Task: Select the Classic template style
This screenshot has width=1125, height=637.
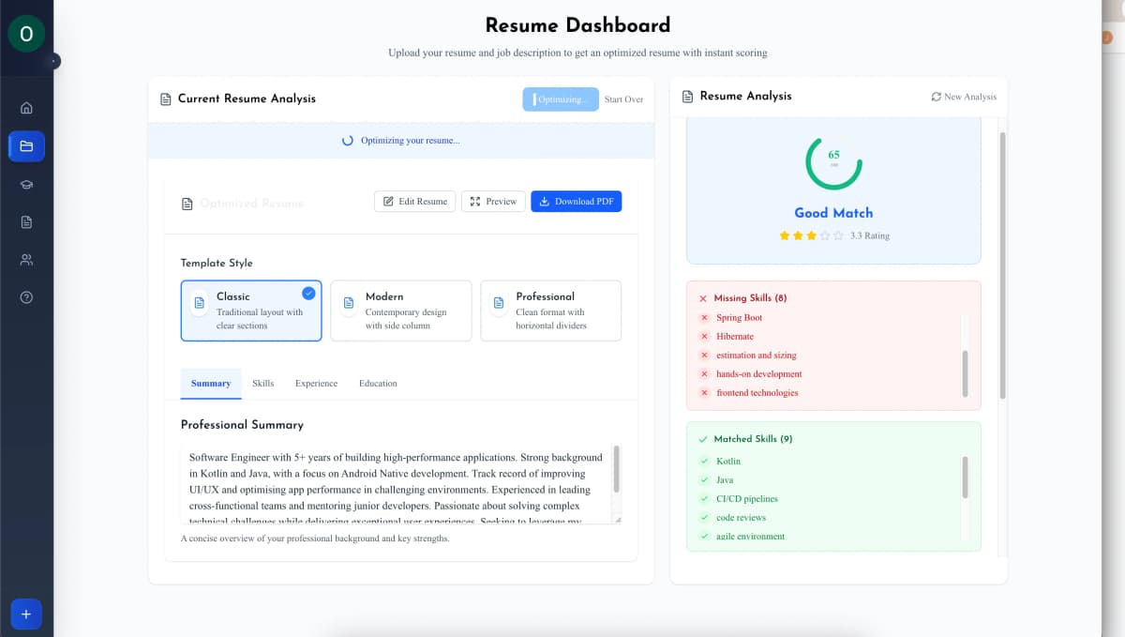Action: (x=250, y=311)
